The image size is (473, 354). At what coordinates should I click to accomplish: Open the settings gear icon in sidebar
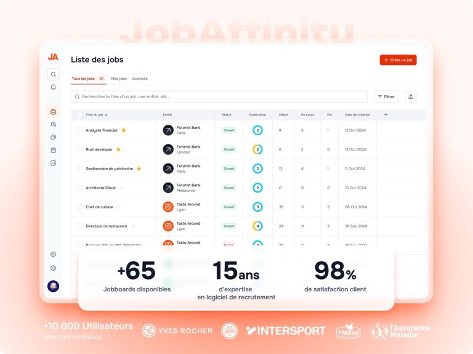tap(53, 254)
